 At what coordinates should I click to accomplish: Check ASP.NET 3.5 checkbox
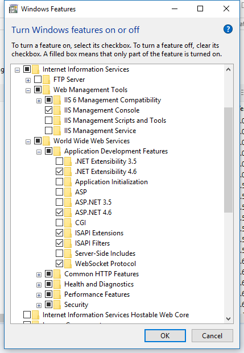(x=60, y=202)
